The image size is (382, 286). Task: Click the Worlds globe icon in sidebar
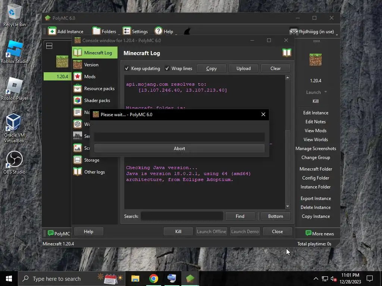point(78,124)
